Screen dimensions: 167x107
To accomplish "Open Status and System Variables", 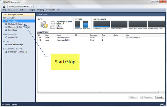I will tap(19, 27).
